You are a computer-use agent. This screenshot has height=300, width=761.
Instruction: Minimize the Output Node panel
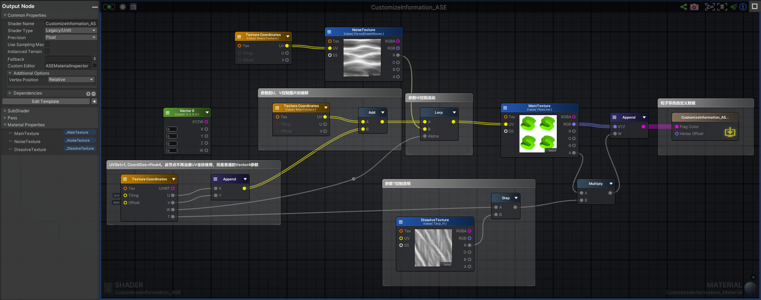click(95, 7)
